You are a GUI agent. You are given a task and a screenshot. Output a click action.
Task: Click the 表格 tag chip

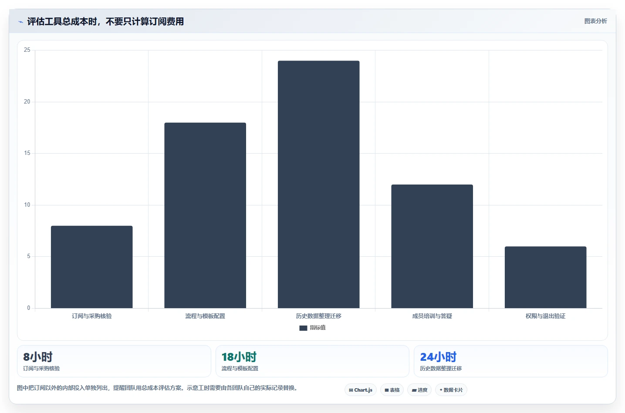[392, 390]
